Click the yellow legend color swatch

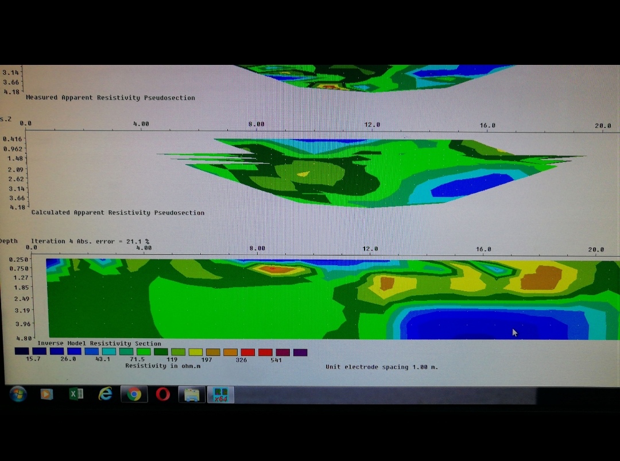pos(196,352)
